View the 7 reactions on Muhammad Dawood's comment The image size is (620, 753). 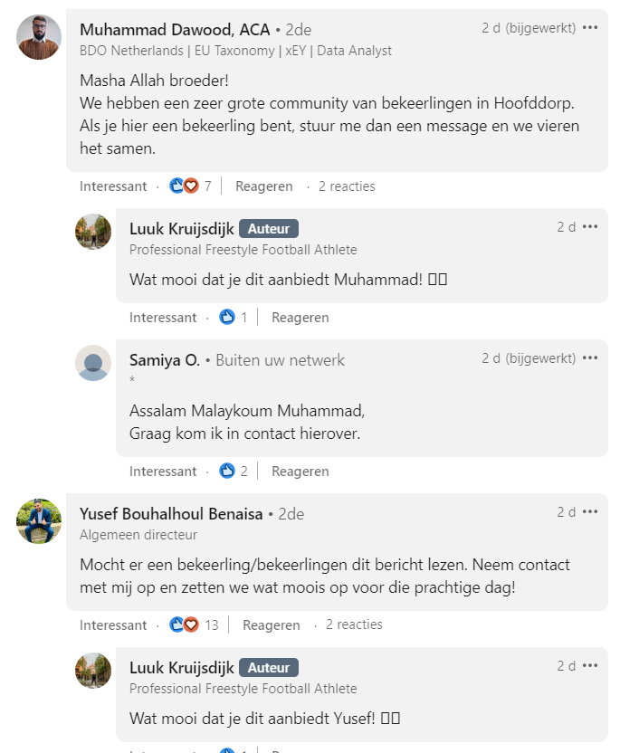click(190, 186)
